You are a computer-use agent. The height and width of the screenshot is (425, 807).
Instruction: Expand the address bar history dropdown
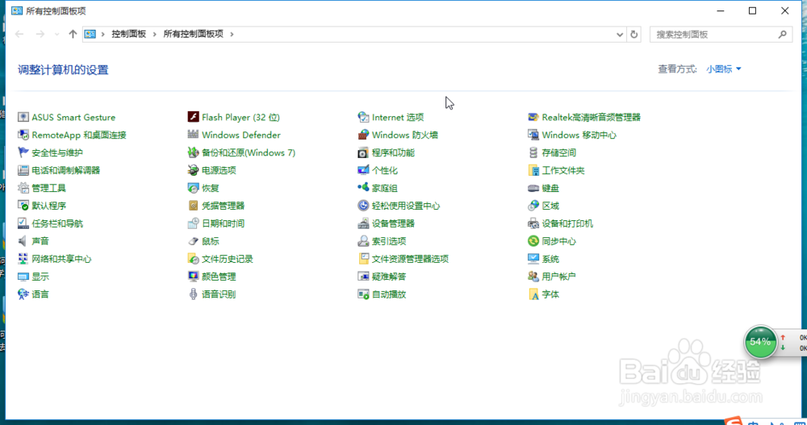click(620, 35)
